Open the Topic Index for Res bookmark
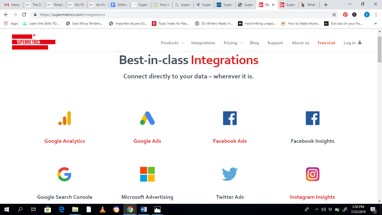This screenshot has width=382, height=215. (171, 24)
